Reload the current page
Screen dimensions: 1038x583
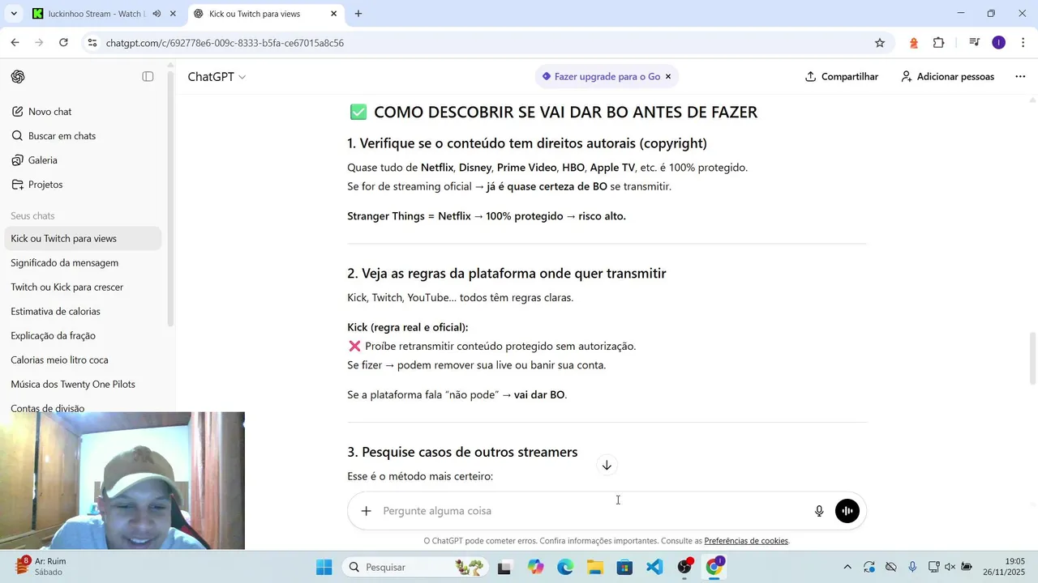[x=63, y=43]
